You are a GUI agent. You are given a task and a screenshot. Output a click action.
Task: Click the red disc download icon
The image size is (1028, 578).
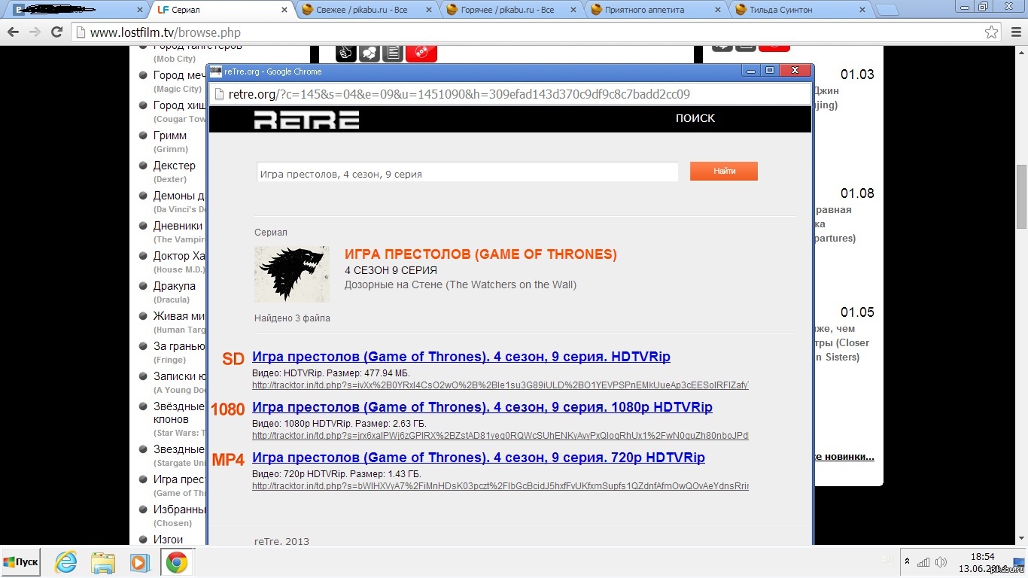tap(421, 53)
